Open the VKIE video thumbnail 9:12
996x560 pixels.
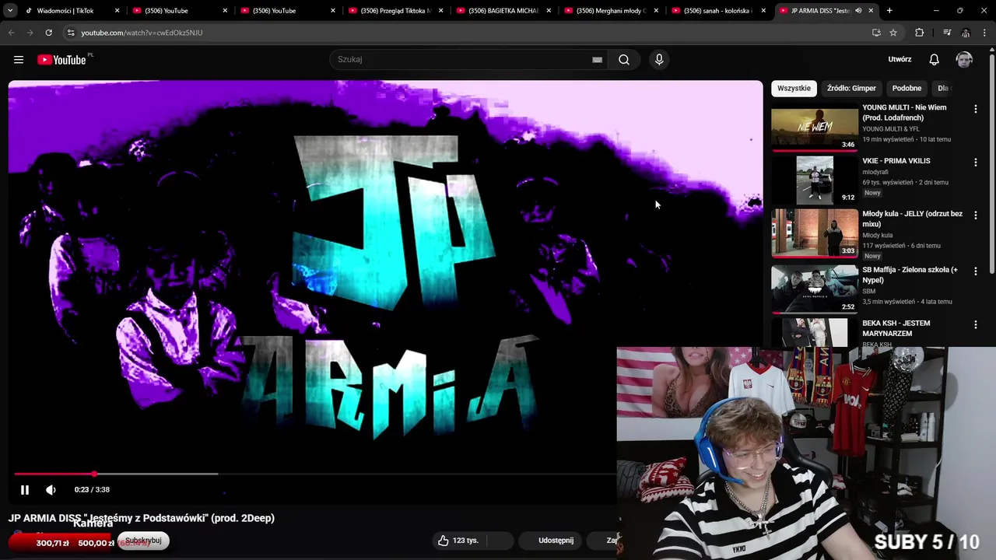pos(814,180)
